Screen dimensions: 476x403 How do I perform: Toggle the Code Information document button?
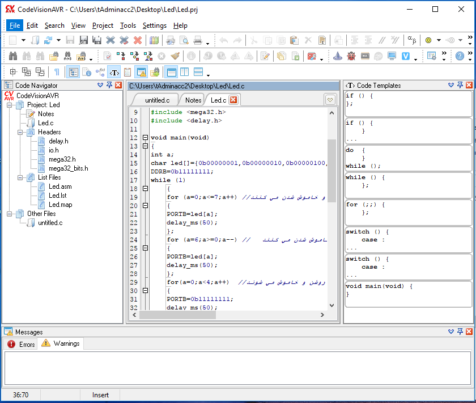[x=87, y=72]
